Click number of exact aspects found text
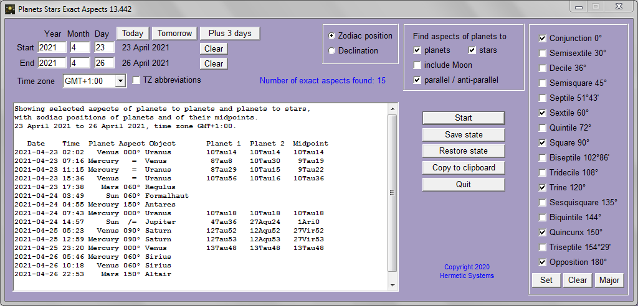This screenshot has width=638, height=306. pos(323,80)
